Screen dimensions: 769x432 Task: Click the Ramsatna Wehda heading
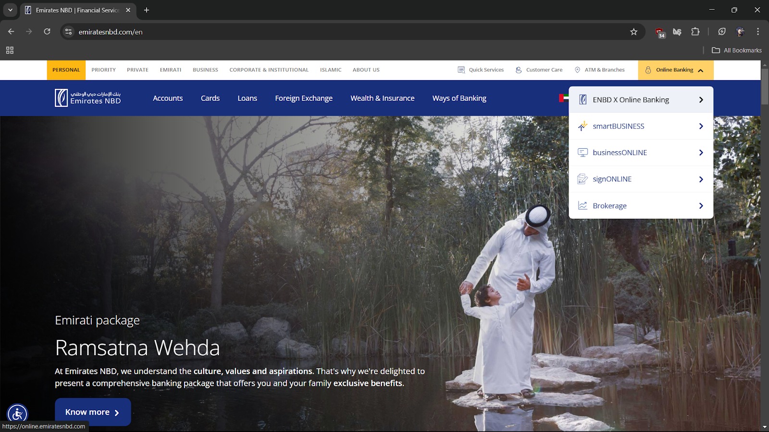pos(137,348)
